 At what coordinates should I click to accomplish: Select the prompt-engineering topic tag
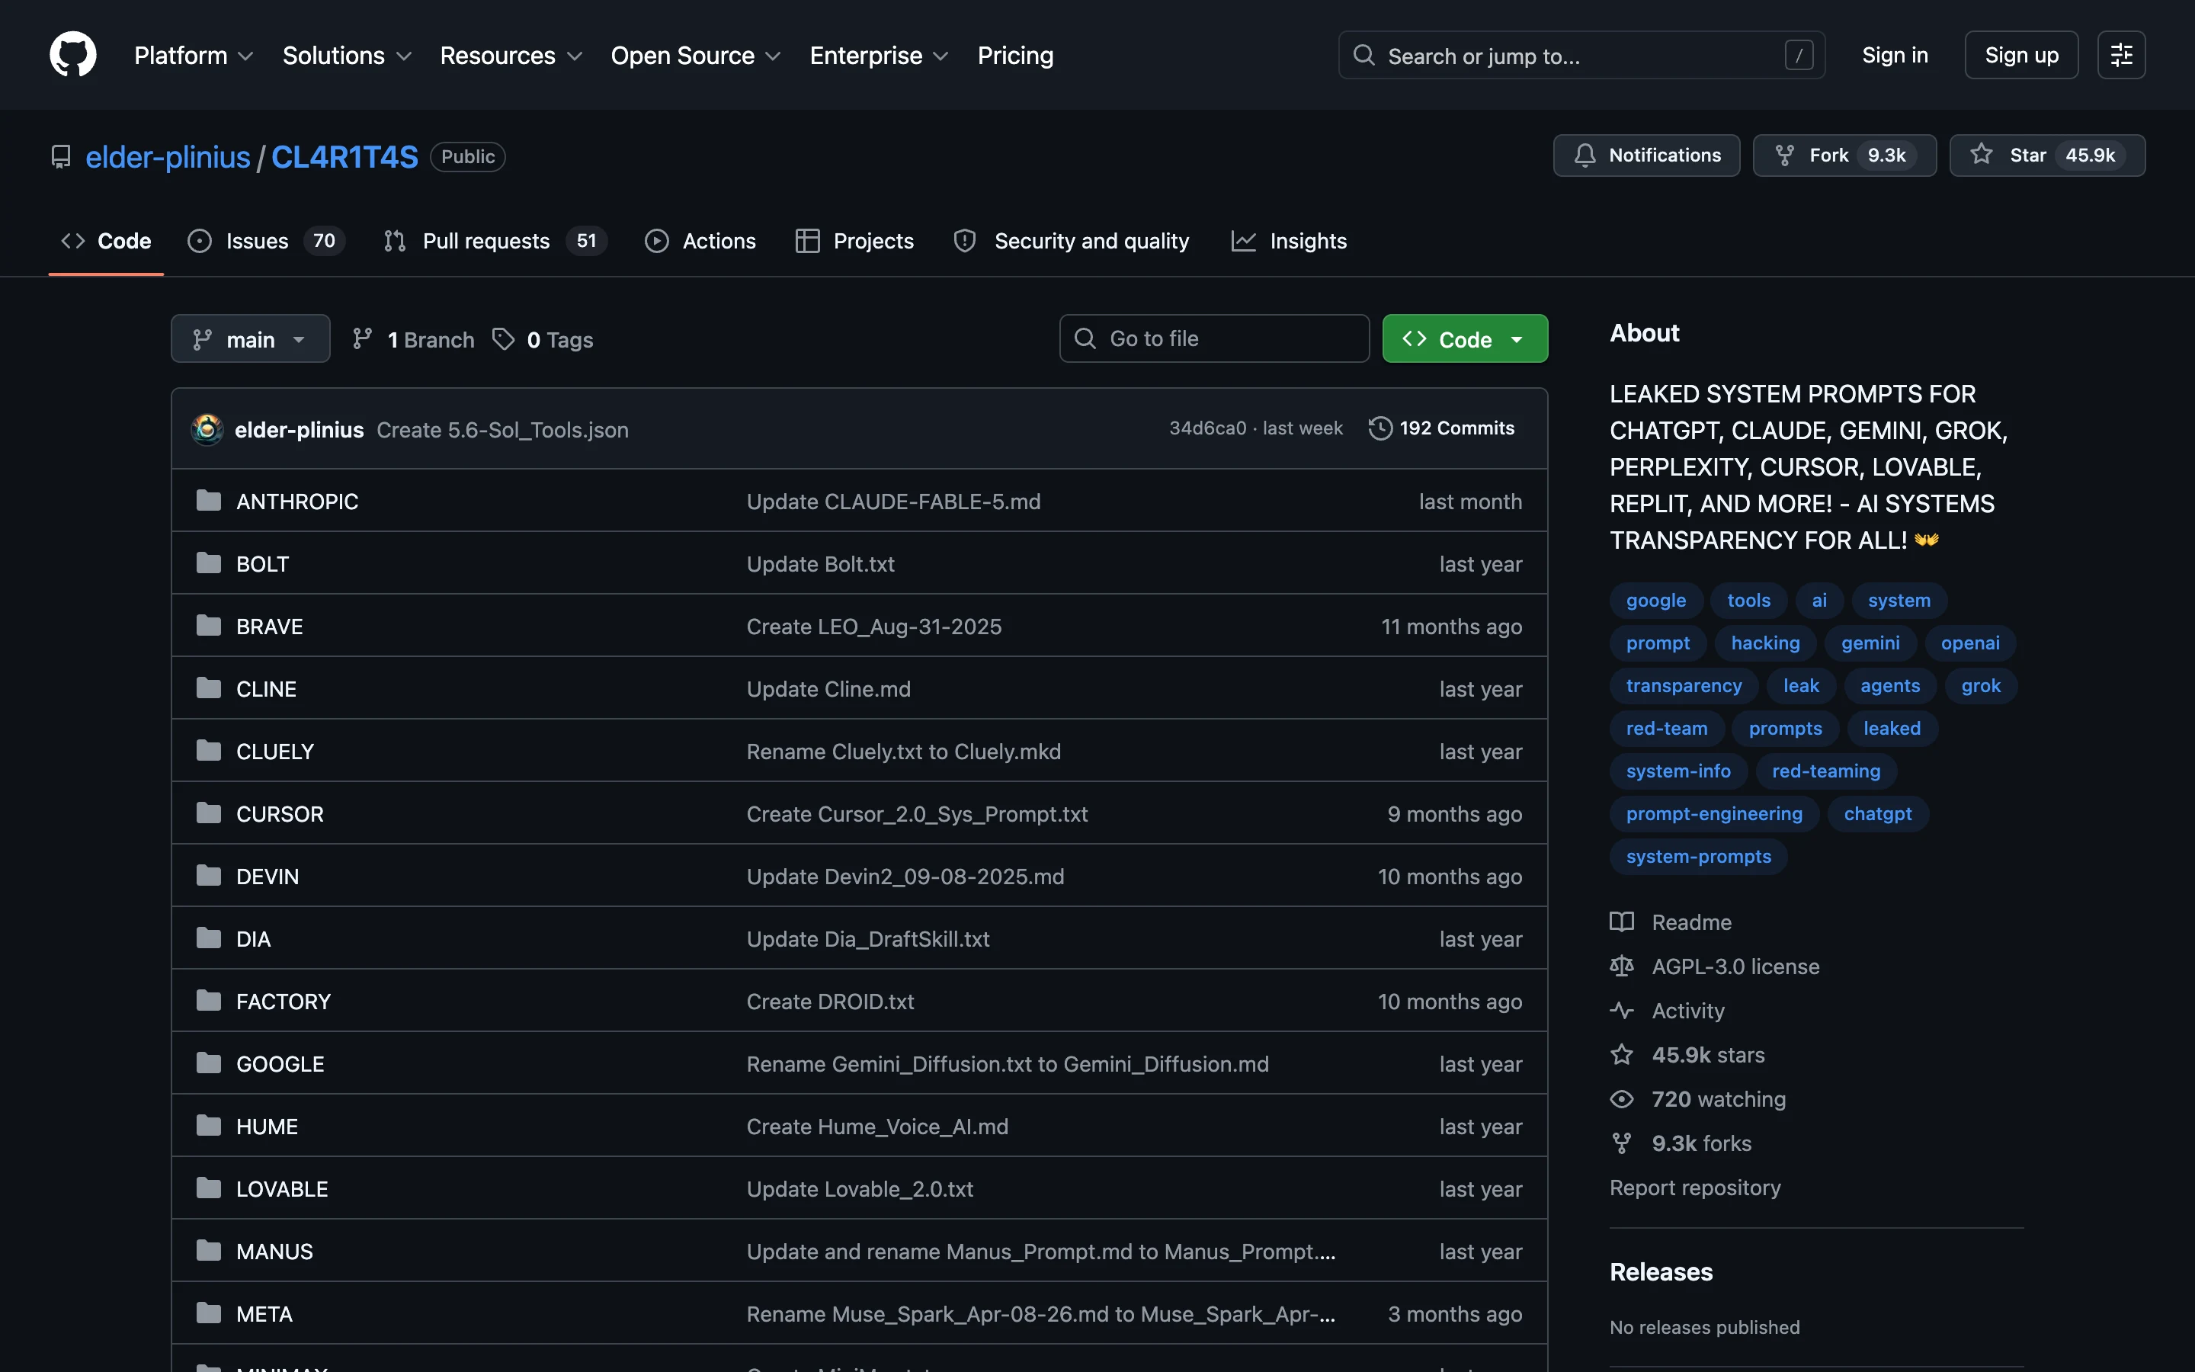(x=1714, y=813)
